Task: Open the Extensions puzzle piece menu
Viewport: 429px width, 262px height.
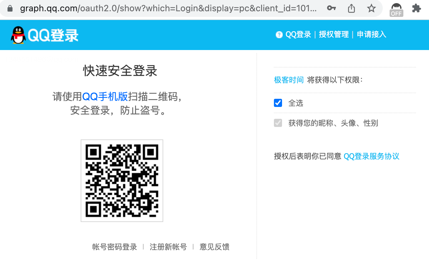Action: (416, 8)
